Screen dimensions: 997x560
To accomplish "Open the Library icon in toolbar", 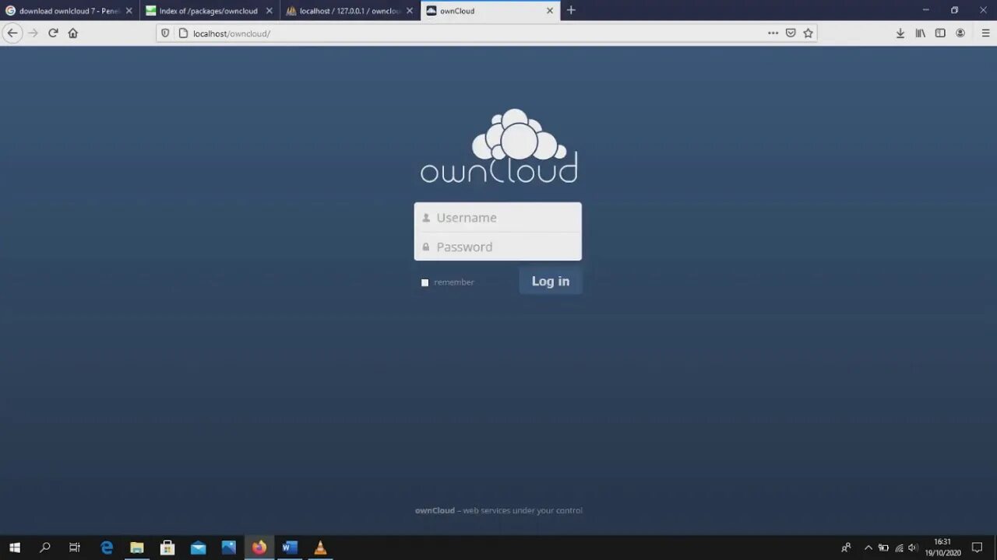I will [x=921, y=33].
